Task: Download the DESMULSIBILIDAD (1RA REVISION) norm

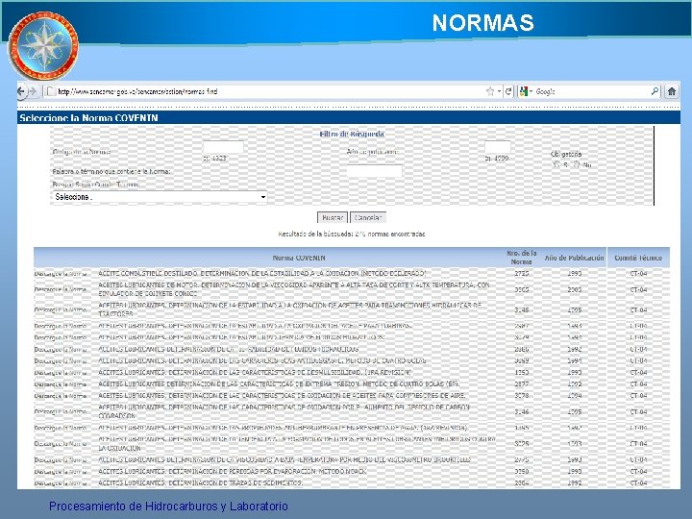Action: pos(61,373)
